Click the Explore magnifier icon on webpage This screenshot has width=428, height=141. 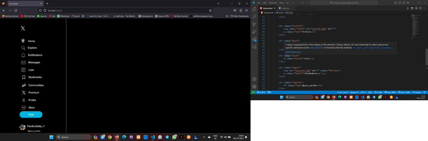(23, 48)
